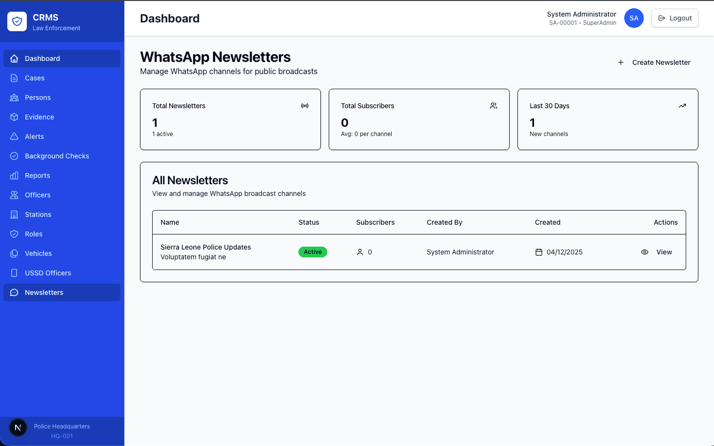The width and height of the screenshot is (714, 446).
Task: Click the Police Headquarters label
Action: click(62, 427)
